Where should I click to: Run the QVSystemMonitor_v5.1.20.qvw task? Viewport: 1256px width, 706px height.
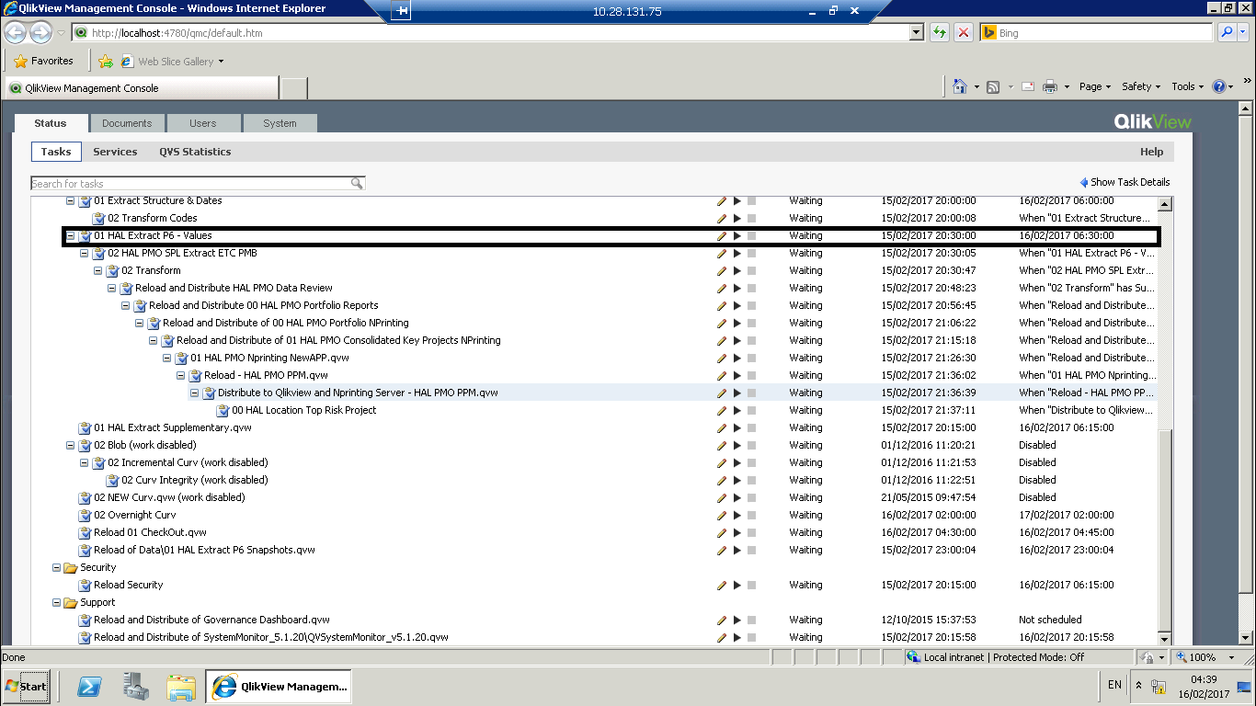(x=736, y=637)
